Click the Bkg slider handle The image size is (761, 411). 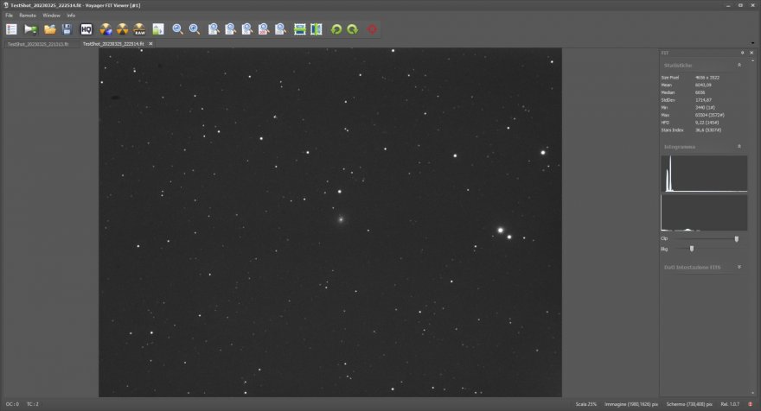tap(692, 249)
